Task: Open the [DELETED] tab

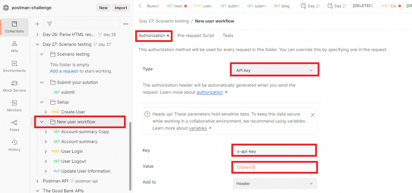Action: [x=363, y=6]
